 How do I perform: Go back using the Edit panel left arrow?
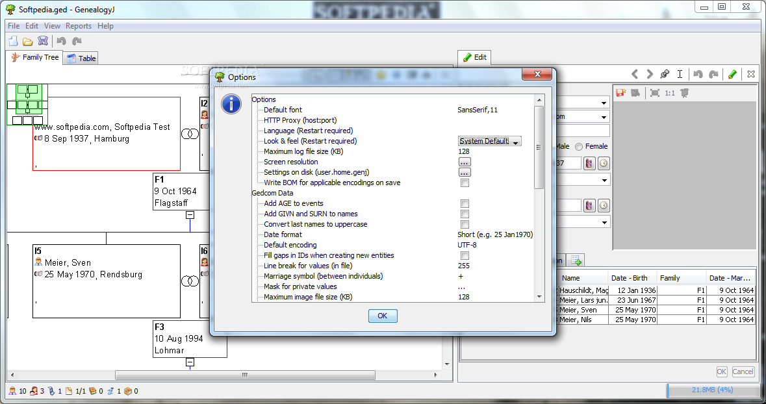point(635,74)
